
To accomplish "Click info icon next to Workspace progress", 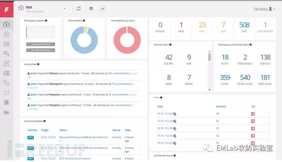I will pos(46,21).
